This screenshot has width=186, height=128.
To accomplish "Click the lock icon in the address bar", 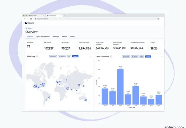I will 35,19.
